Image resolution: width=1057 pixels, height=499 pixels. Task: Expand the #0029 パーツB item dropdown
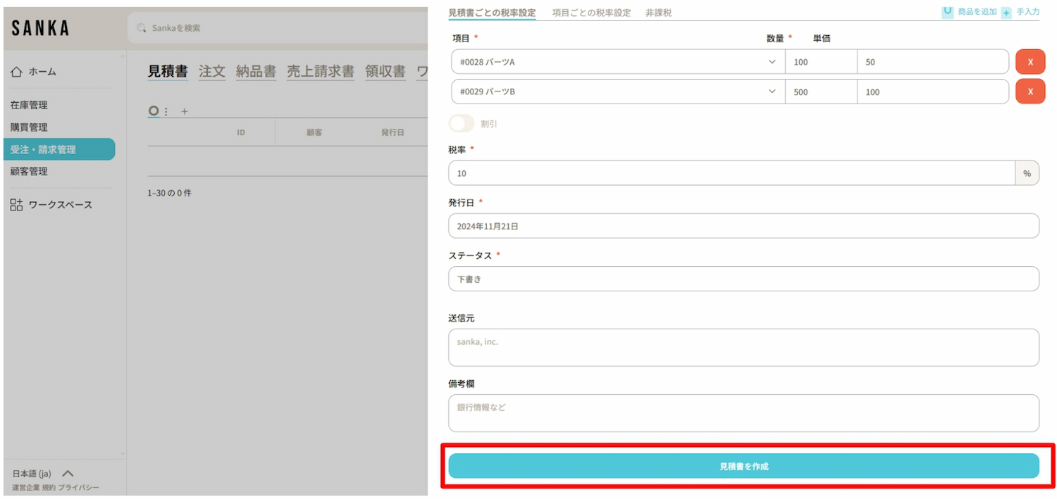point(772,91)
